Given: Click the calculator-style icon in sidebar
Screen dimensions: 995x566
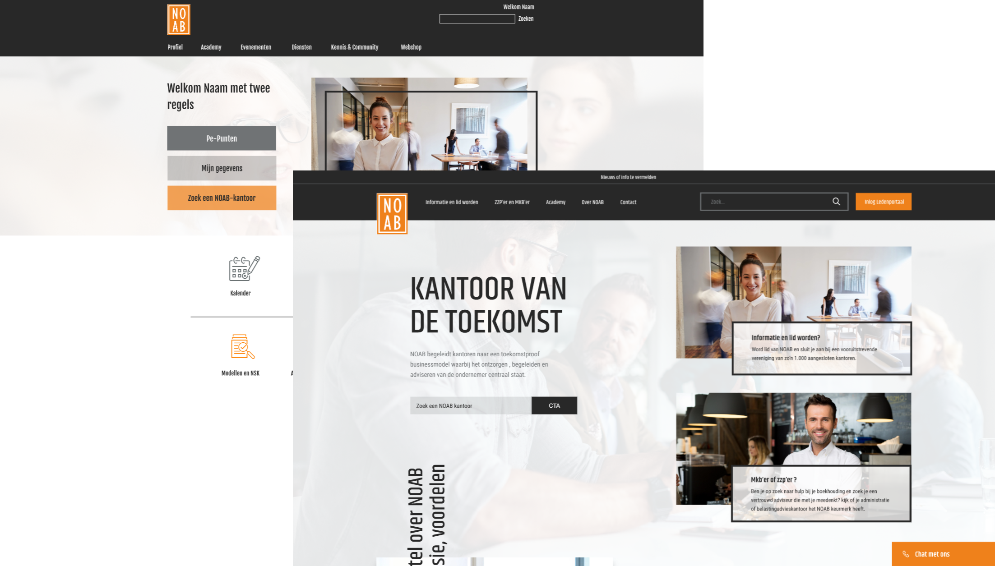Looking at the screenshot, I should [x=241, y=269].
